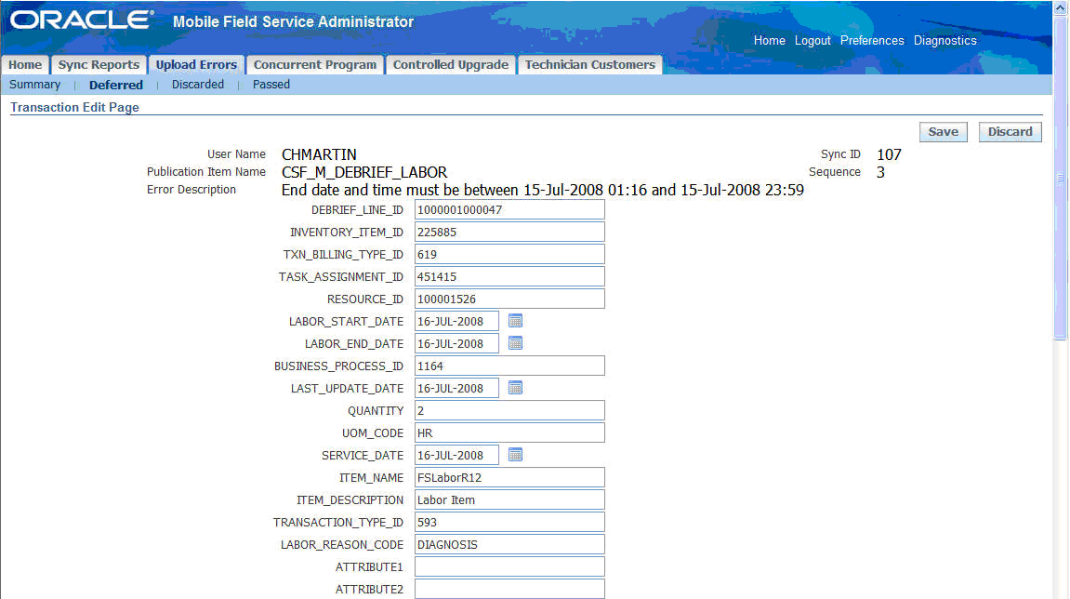Screen dimensions: 1070x599
Task: Edit the DEBRIEF_LINE_ID field
Action: pos(509,209)
